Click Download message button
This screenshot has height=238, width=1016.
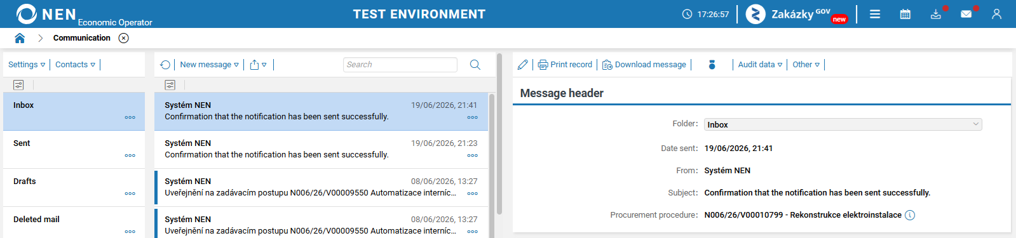[x=644, y=65]
